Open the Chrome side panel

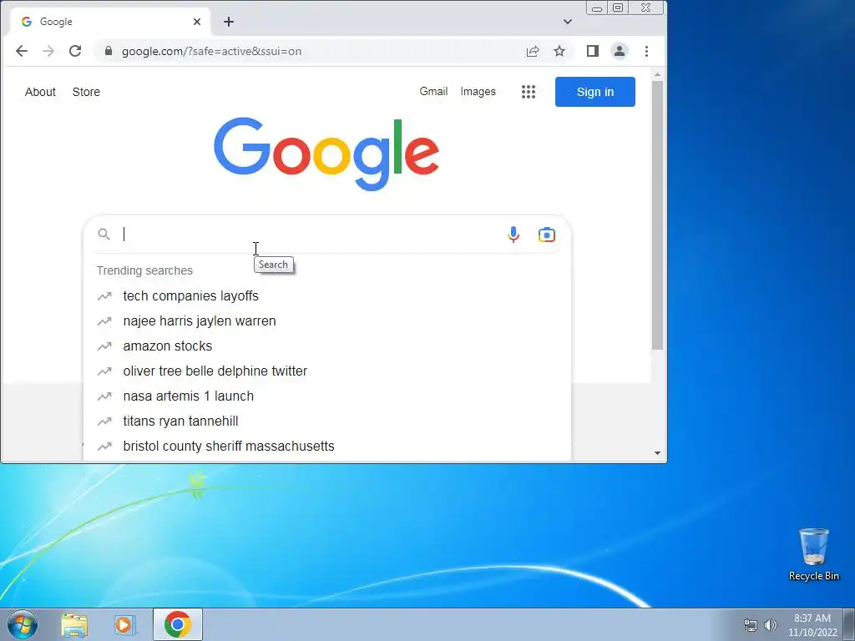point(593,51)
